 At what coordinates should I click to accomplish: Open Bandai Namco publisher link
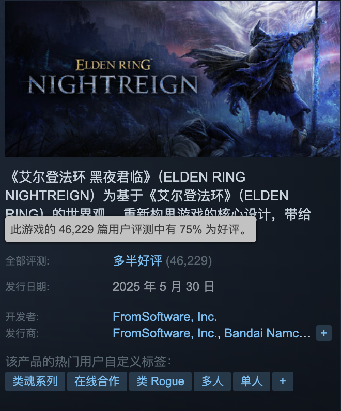point(268,333)
